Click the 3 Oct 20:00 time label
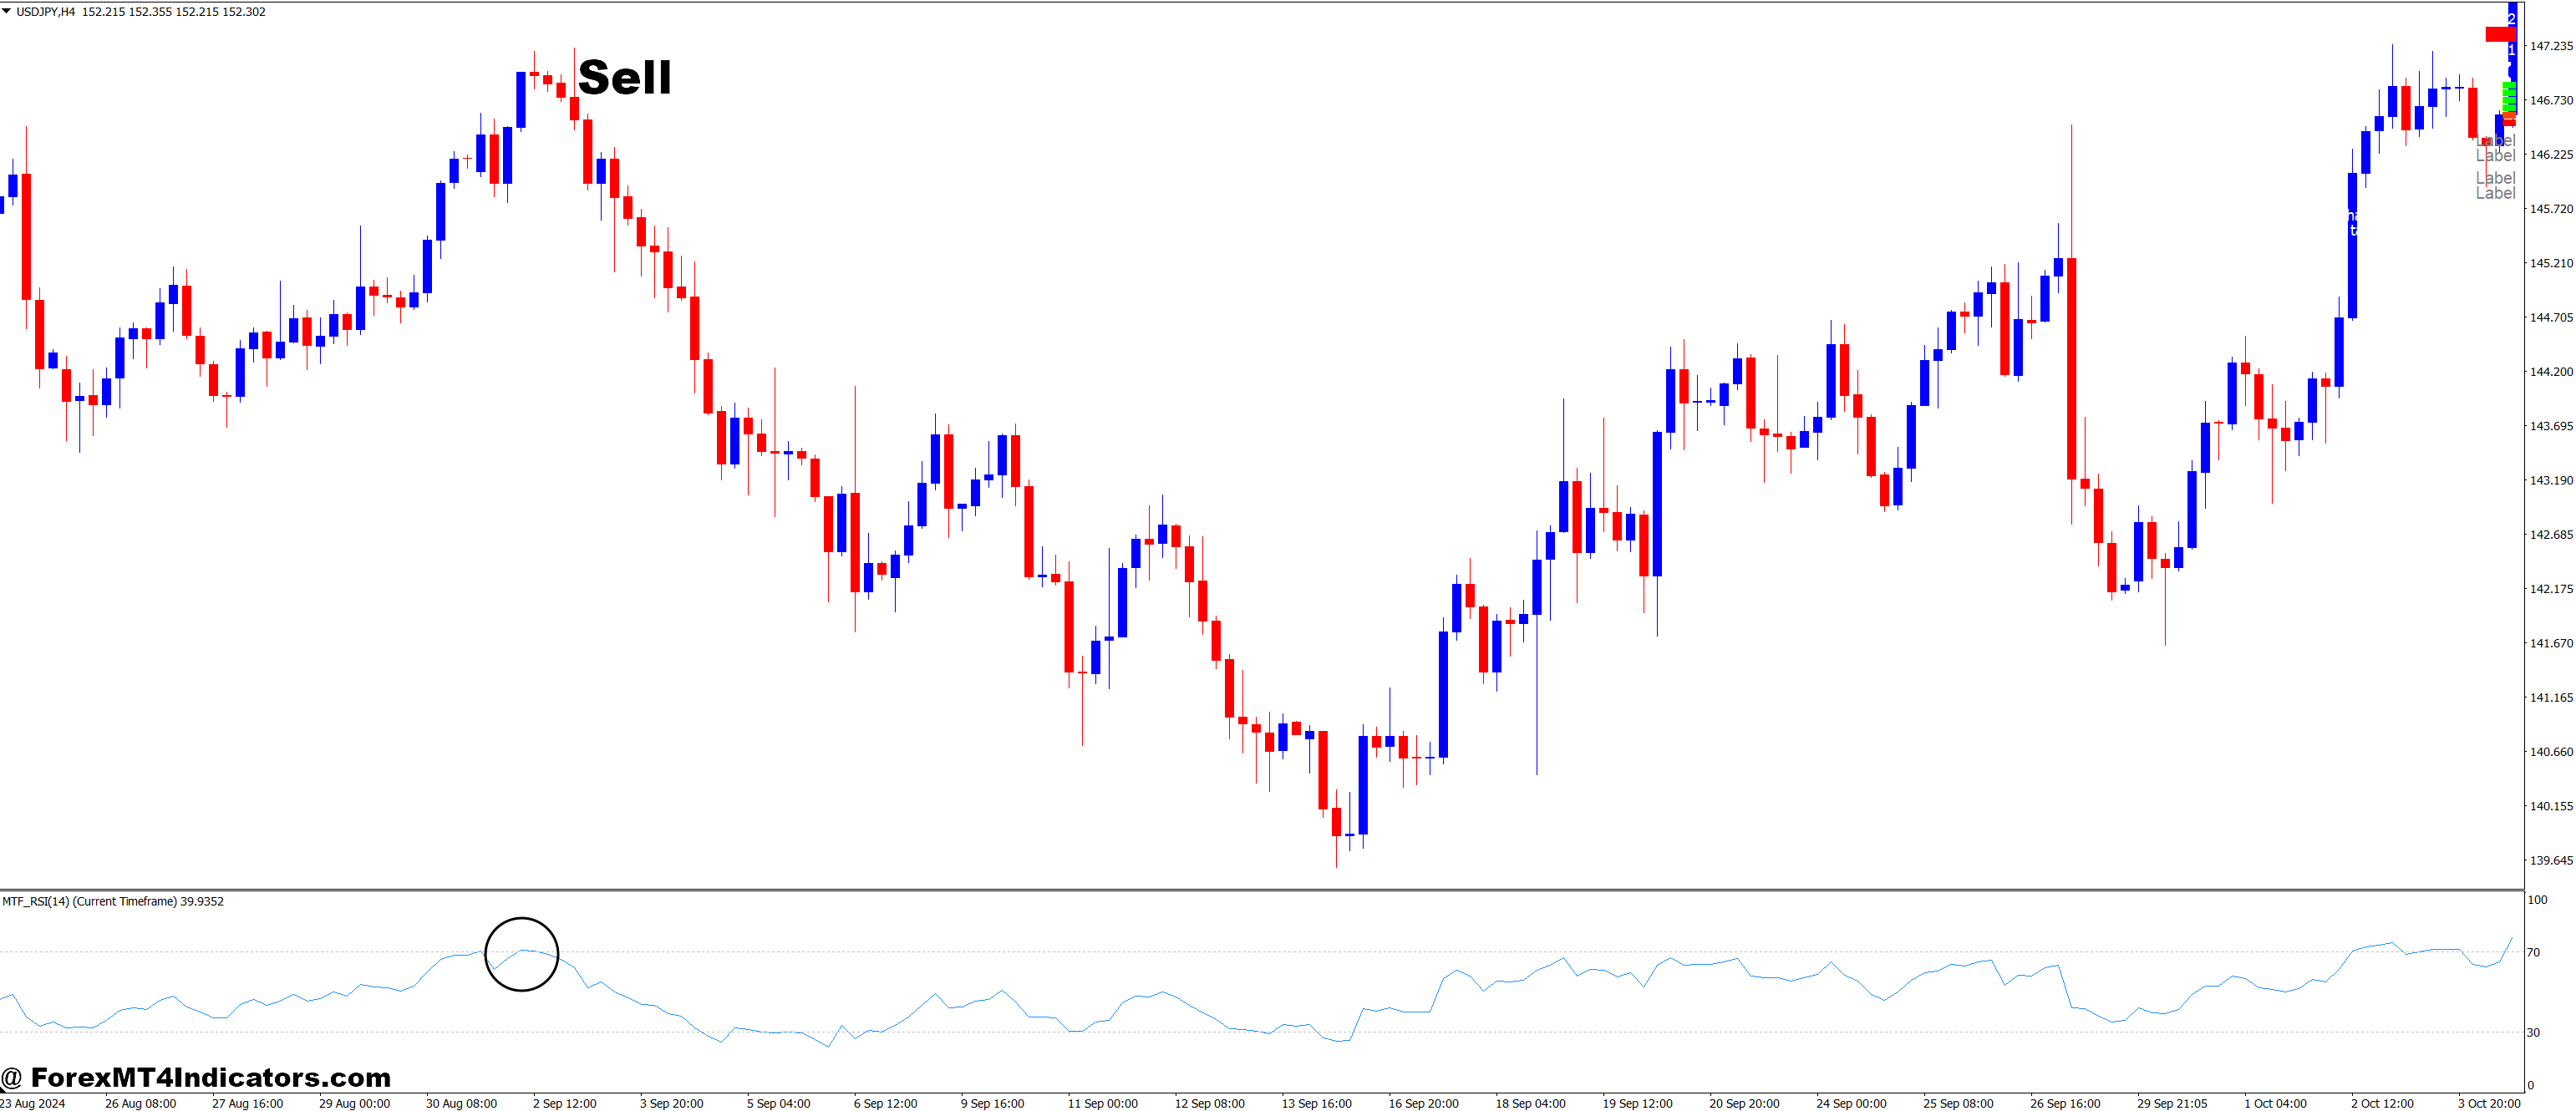 (2489, 1104)
